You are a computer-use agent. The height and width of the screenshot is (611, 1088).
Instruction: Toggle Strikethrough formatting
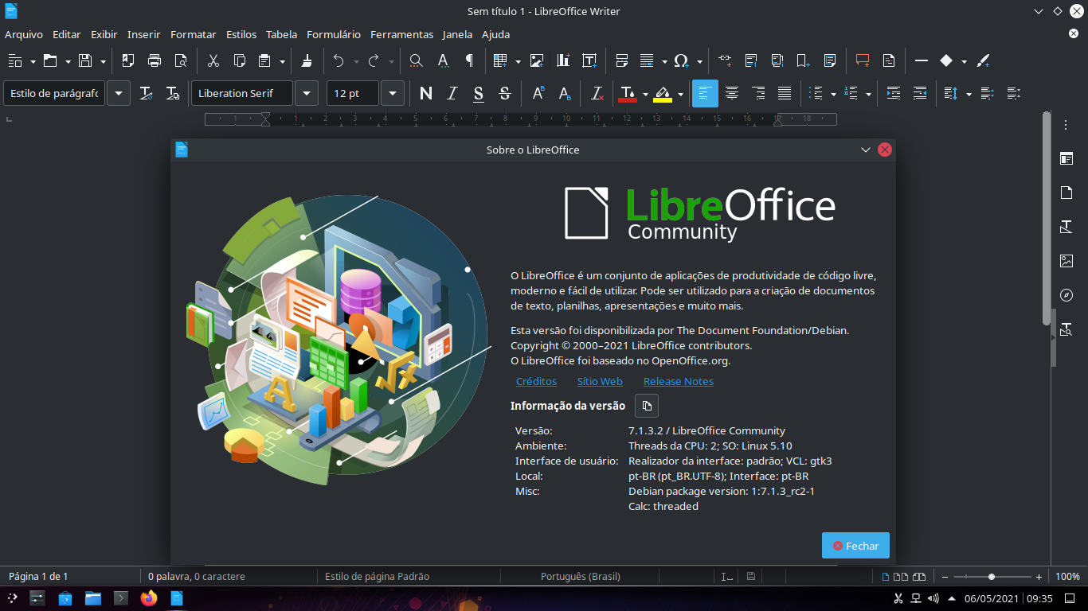[505, 94]
